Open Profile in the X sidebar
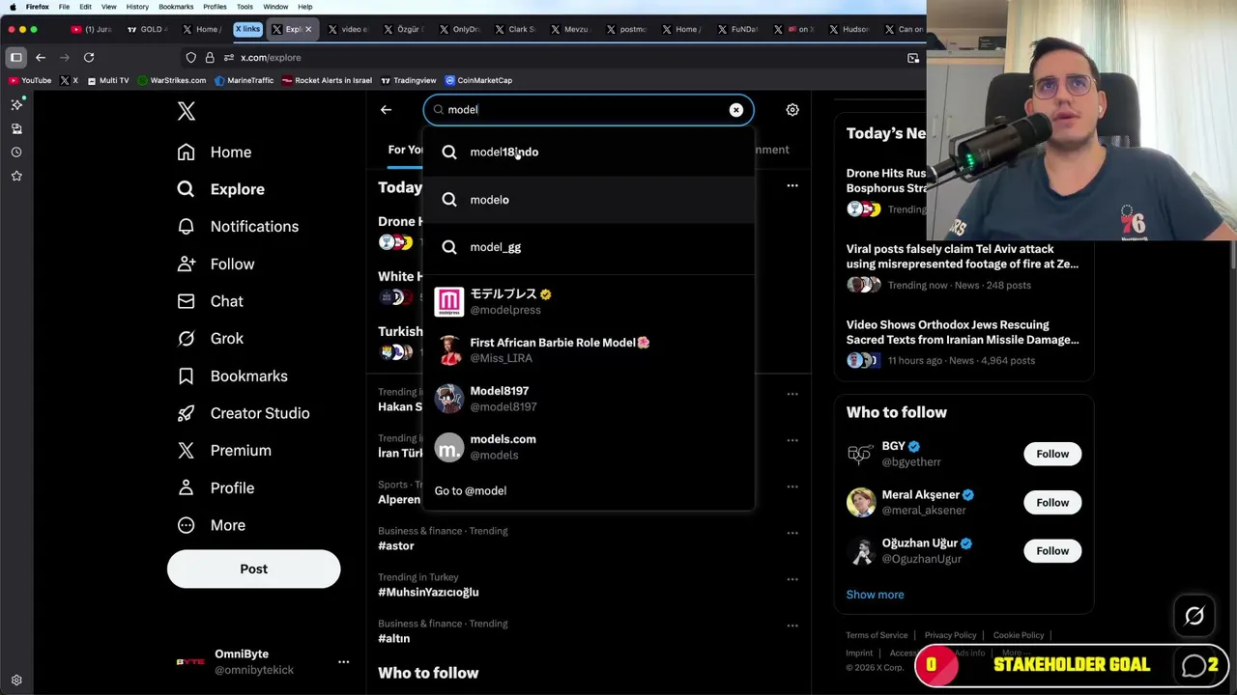The height and width of the screenshot is (695, 1237). [x=216, y=487]
